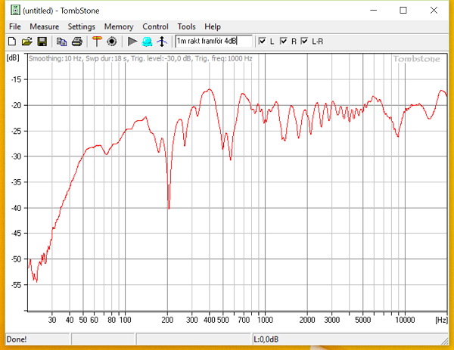Click the 1000 Hz axis label

click(x=265, y=320)
